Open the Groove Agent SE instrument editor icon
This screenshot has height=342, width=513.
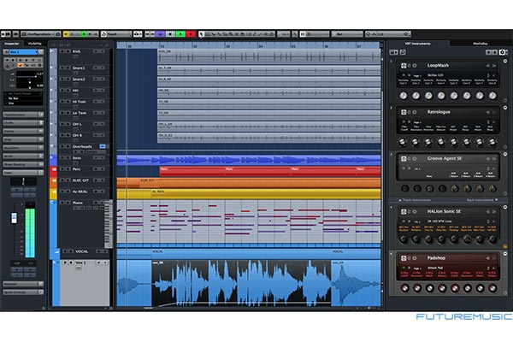tap(404, 159)
